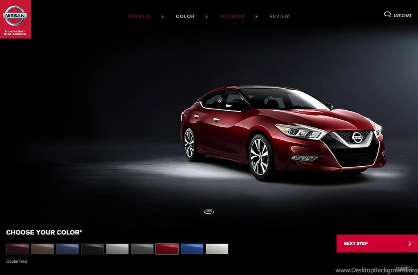Viewport: 418px width, 275px height.
Task: Click the Nissan logo emblem
Action: (x=15, y=16)
